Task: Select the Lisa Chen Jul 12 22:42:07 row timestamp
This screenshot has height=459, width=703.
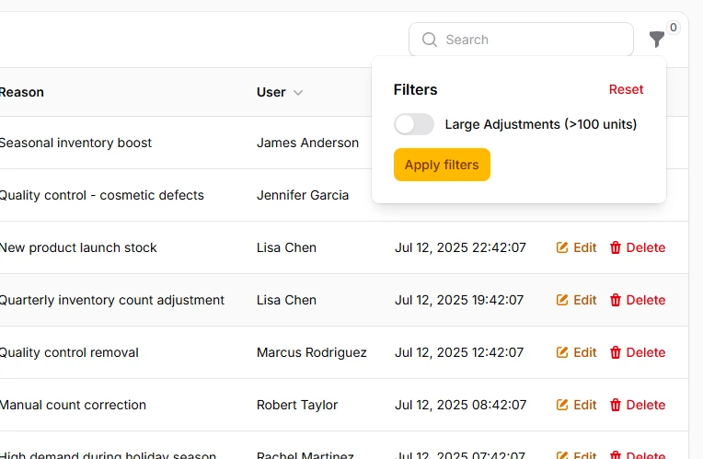Action: (x=460, y=247)
